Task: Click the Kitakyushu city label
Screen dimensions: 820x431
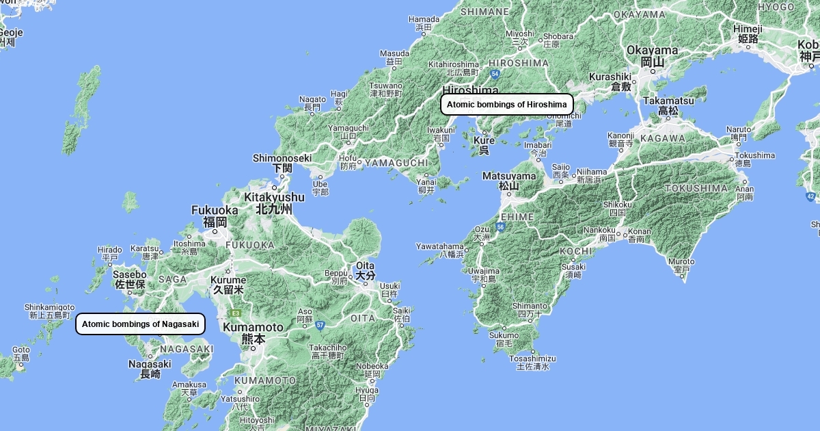Action: tap(274, 198)
